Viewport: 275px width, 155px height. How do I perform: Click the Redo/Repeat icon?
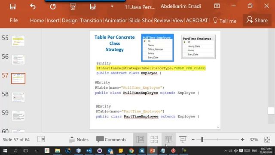pos(52,7)
